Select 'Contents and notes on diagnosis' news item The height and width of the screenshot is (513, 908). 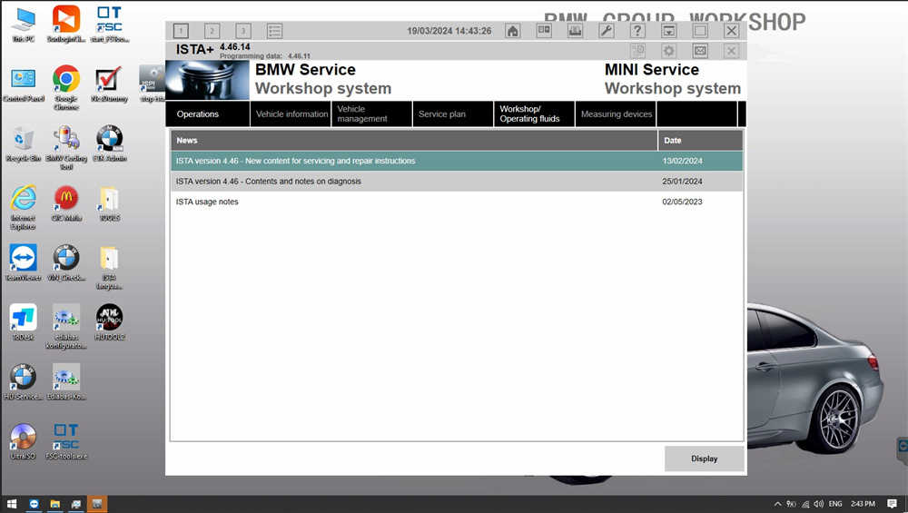268,182
